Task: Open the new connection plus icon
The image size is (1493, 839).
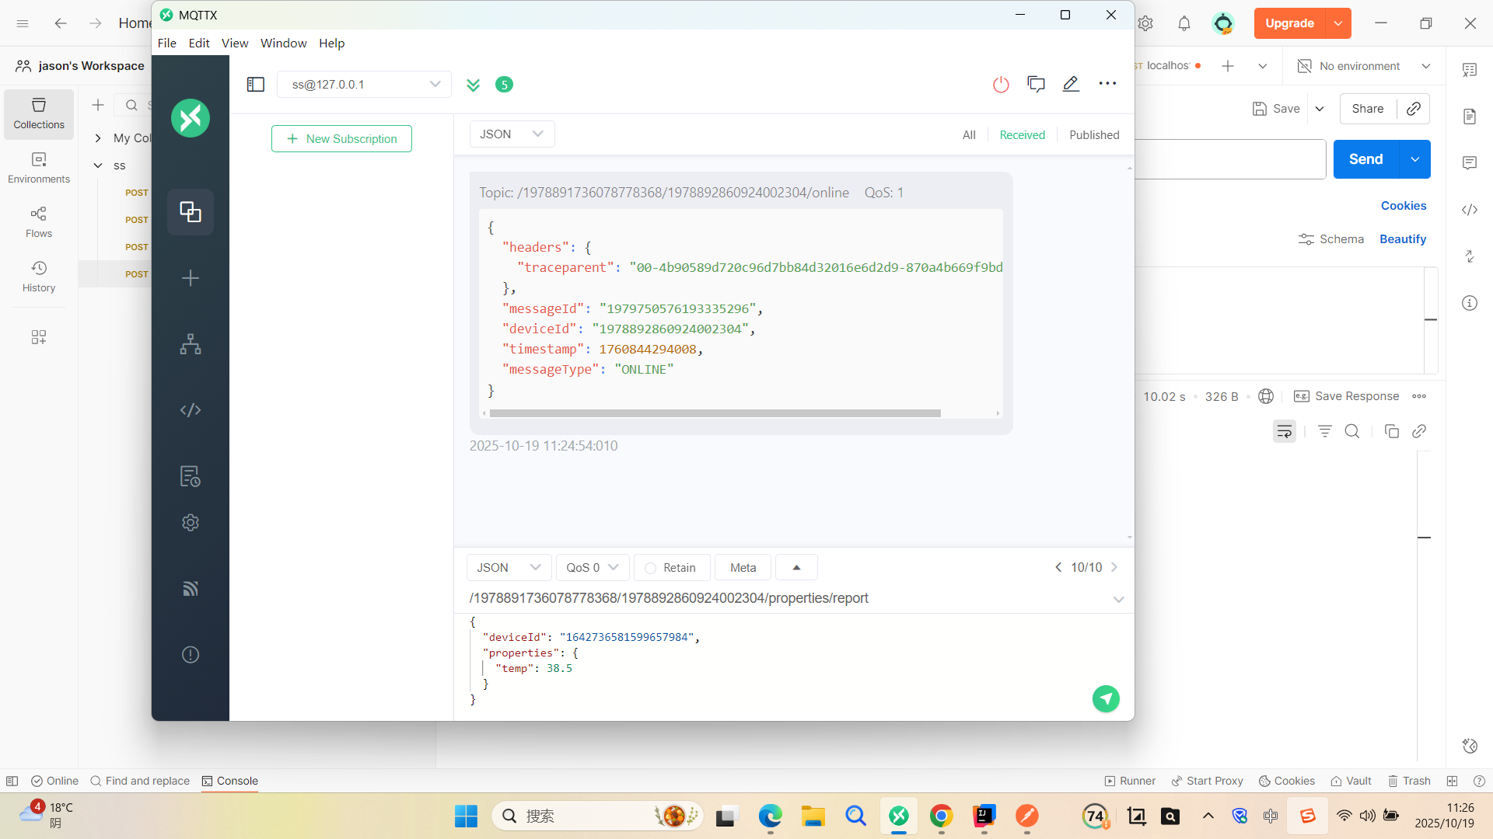Action: (191, 278)
